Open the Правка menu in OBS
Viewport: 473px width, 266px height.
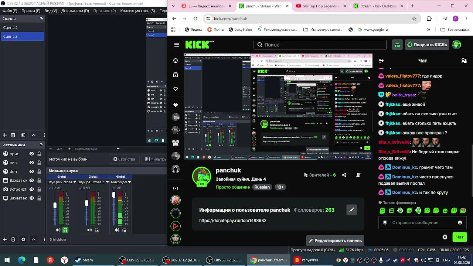coord(31,11)
